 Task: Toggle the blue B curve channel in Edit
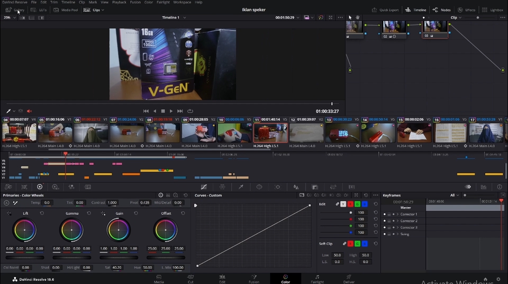(x=365, y=204)
